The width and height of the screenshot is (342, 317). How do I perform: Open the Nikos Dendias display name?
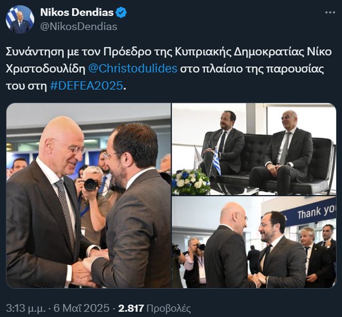coord(77,12)
